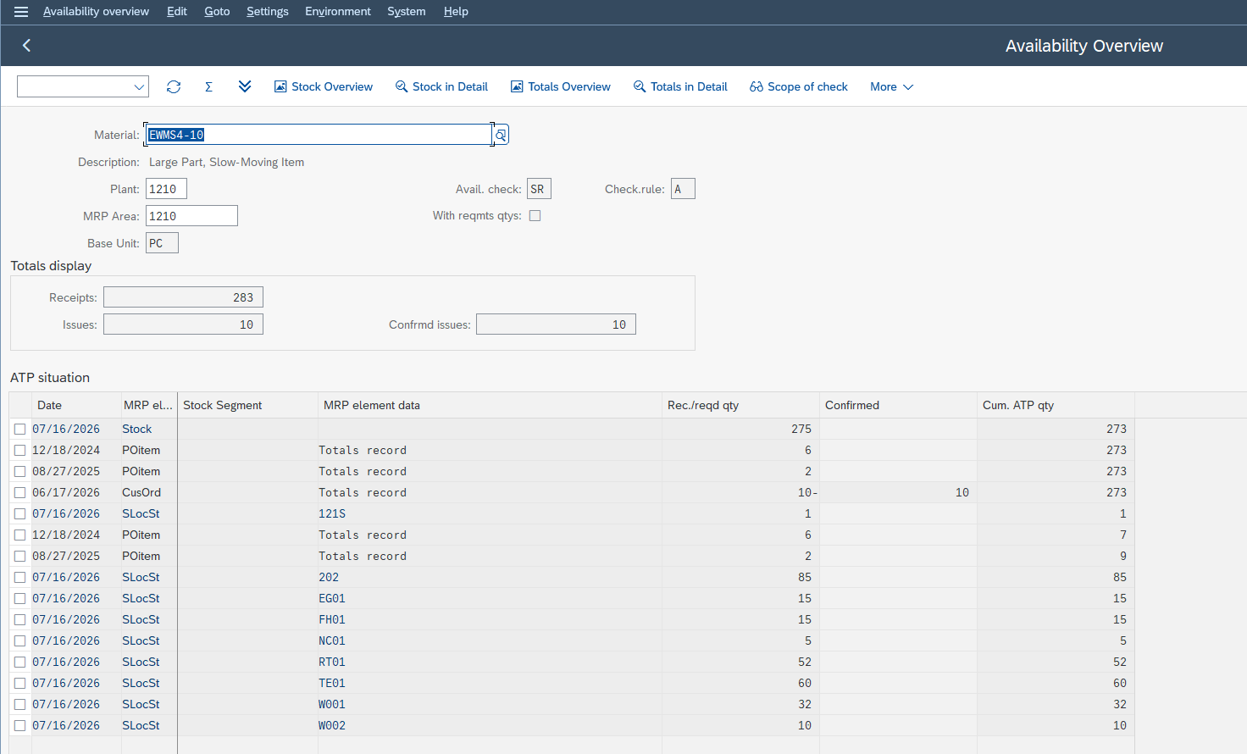
Task: Click the Issues total field
Action: click(x=183, y=324)
